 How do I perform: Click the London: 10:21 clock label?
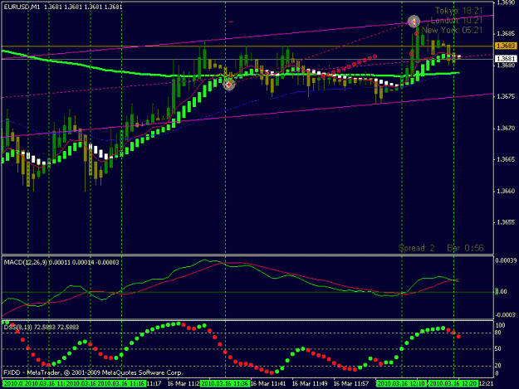pos(457,21)
